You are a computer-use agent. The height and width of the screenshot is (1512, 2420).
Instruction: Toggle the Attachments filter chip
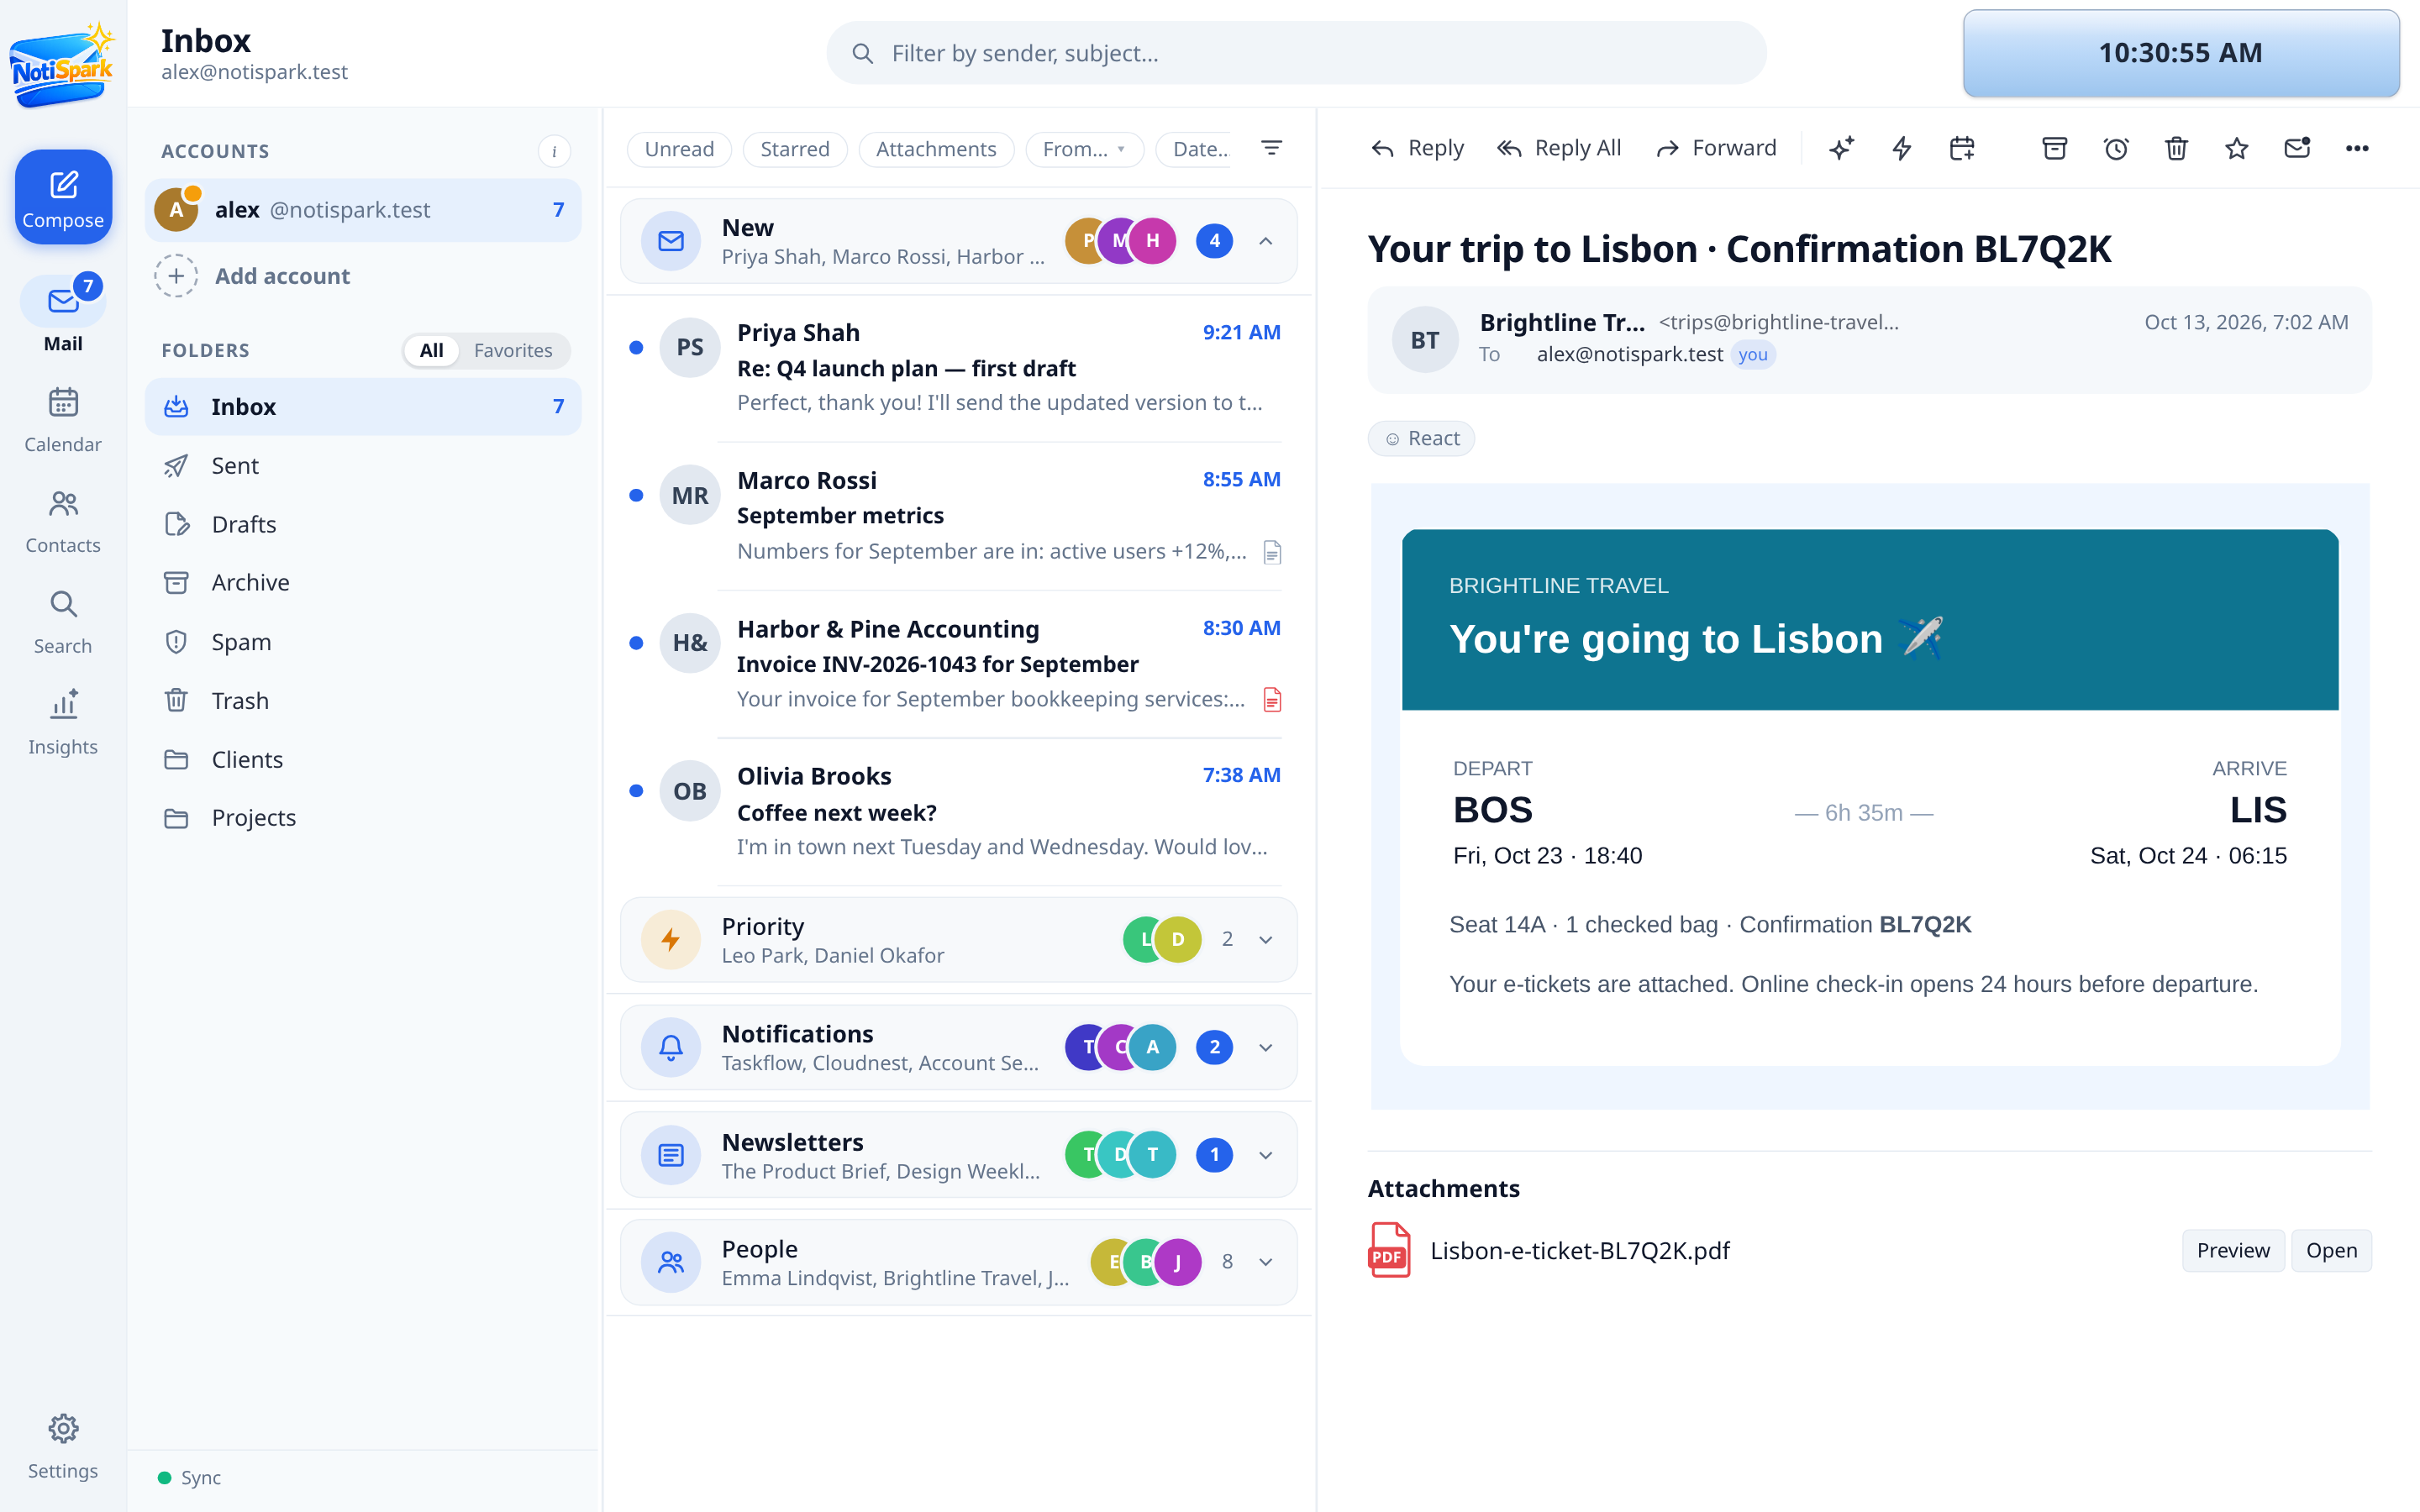click(936, 149)
